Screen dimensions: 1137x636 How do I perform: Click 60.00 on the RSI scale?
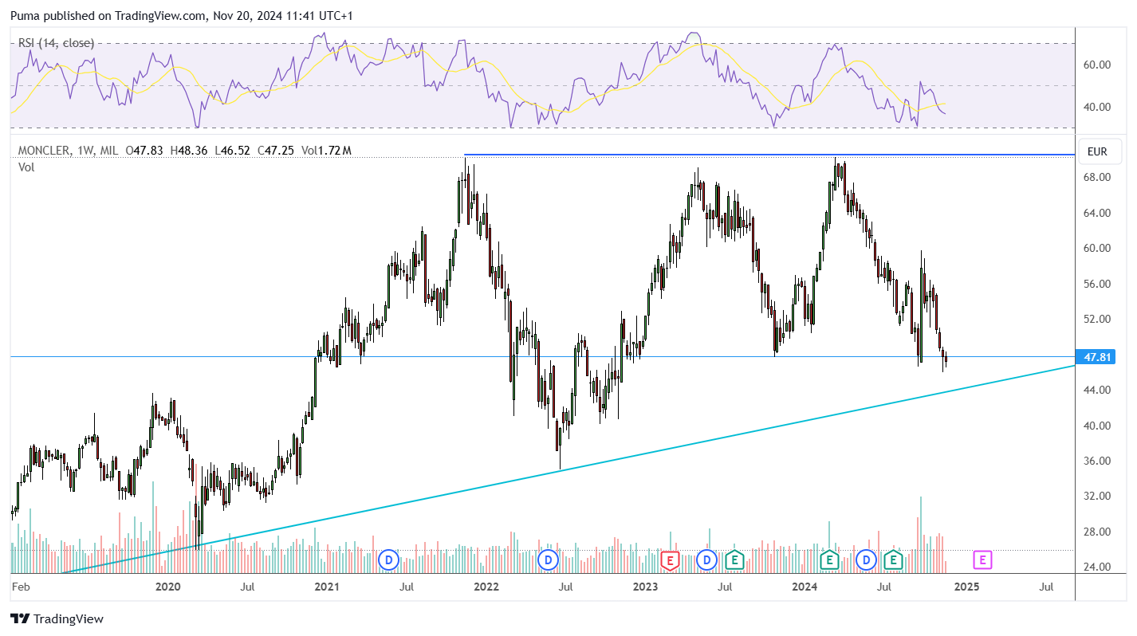[x=1096, y=65]
